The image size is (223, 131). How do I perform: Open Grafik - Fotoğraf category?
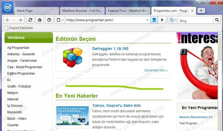[19, 86]
